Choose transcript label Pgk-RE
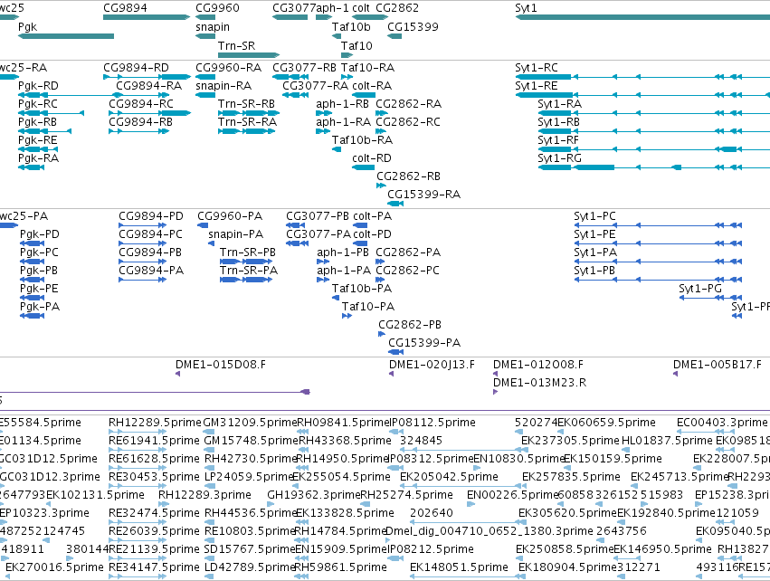This screenshot has width=770, height=581. tap(37, 140)
